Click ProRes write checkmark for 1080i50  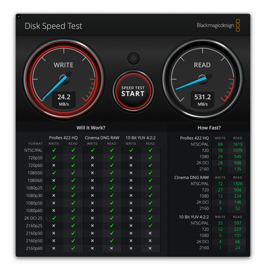click(x=54, y=173)
